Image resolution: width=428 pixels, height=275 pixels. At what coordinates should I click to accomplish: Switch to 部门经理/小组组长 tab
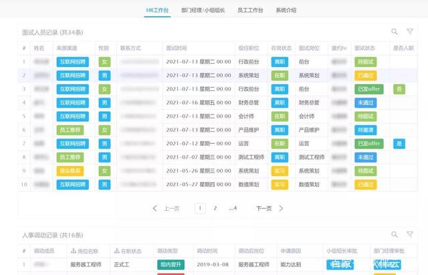203,11
